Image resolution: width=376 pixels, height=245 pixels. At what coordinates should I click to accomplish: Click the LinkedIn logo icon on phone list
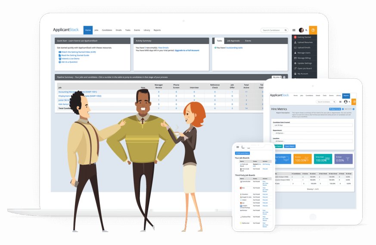pos(241,206)
